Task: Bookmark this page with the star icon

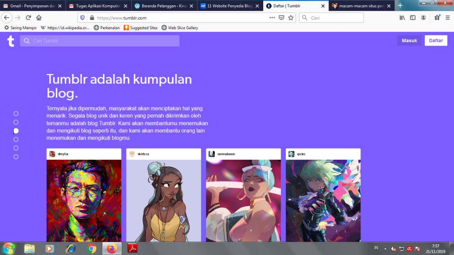Action: (x=291, y=18)
